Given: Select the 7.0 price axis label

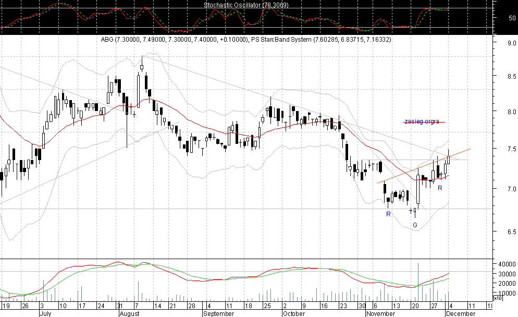Looking at the screenshot, I should click(512, 189).
